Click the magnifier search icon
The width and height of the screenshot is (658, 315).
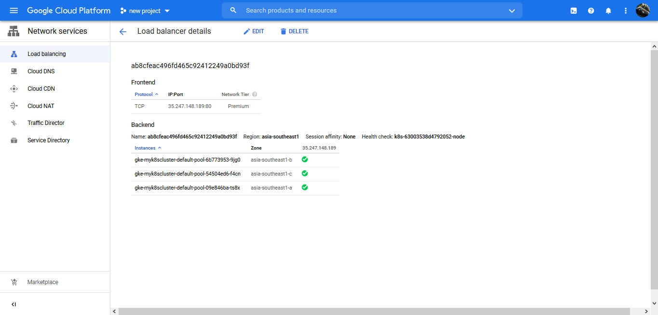233,10
